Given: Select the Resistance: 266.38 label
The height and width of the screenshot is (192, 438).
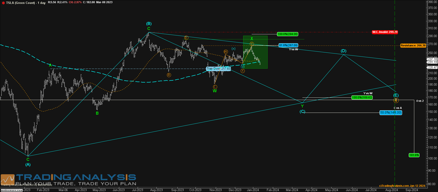Looking at the screenshot, I should 413,46.
